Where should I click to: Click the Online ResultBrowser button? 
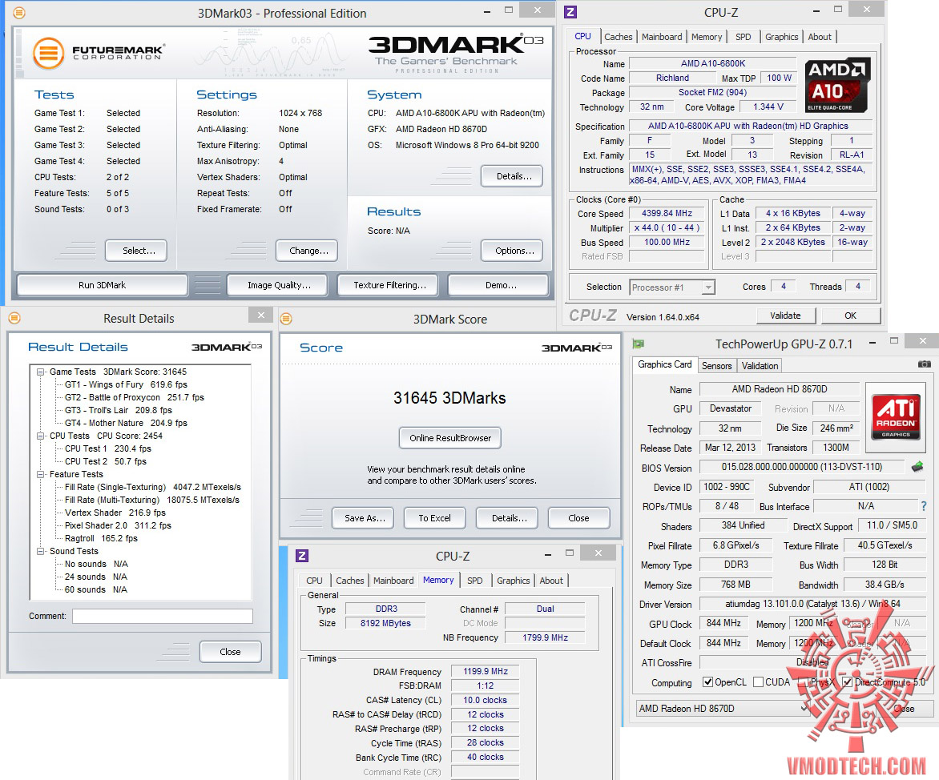point(450,438)
